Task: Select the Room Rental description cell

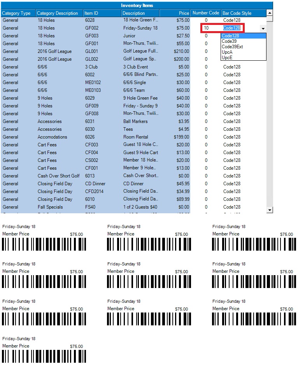Action: click(x=134, y=137)
